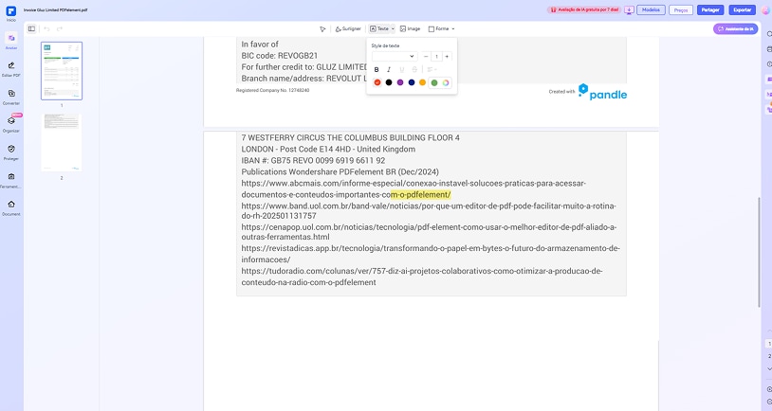Click the Partager share button
The height and width of the screenshot is (411, 772).
(710, 9)
